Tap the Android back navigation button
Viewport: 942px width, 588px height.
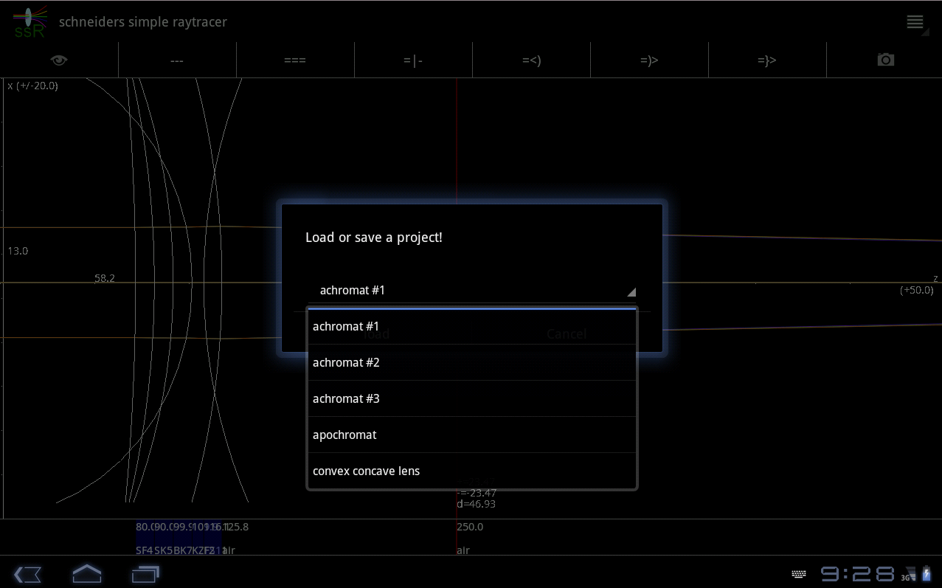click(27, 574)
